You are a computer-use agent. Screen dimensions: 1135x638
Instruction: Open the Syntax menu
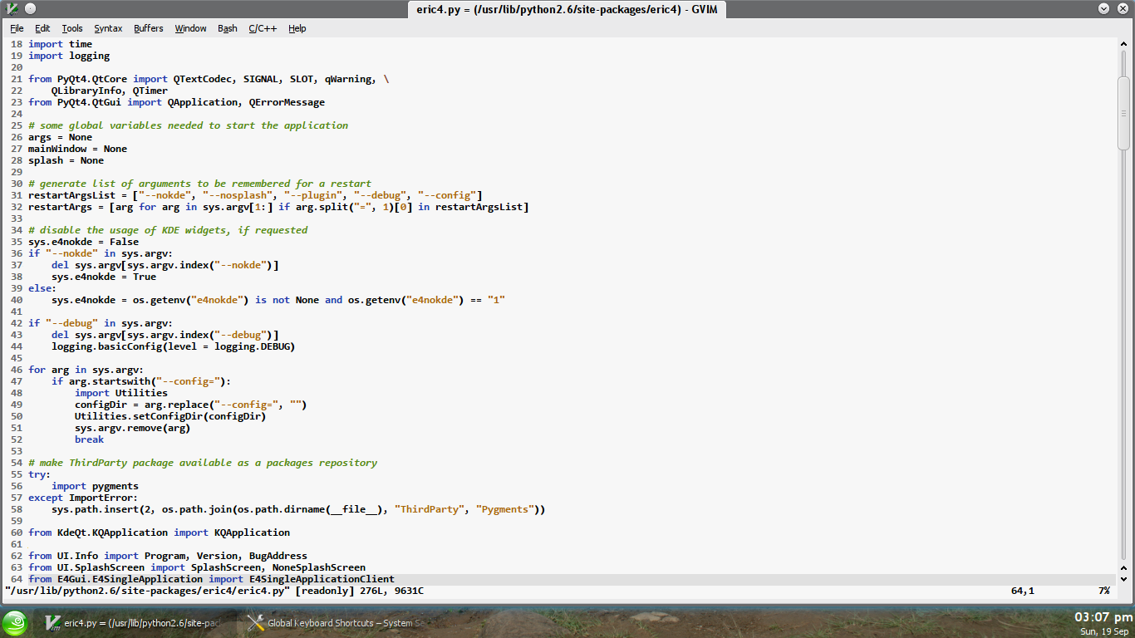[x=108, y=28]
